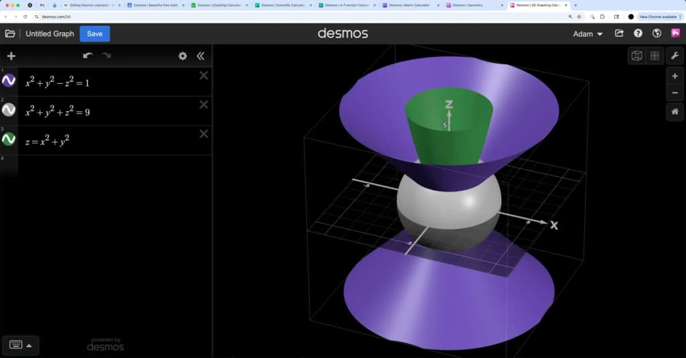Click the X axis label
The height and width of the screenshot is (358, 686).
(554, 225)
